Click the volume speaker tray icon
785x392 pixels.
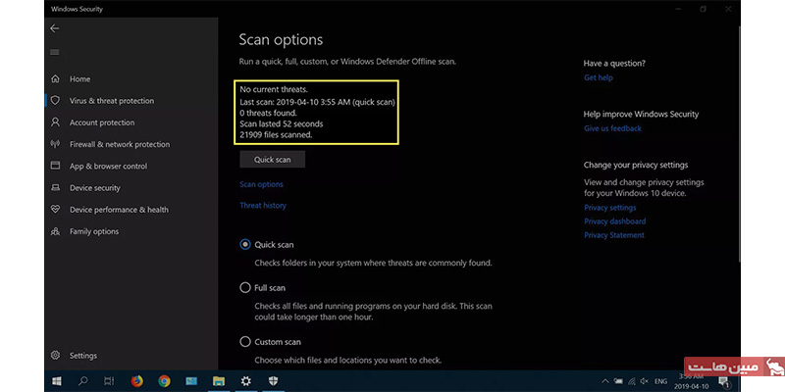pos(645,381)
